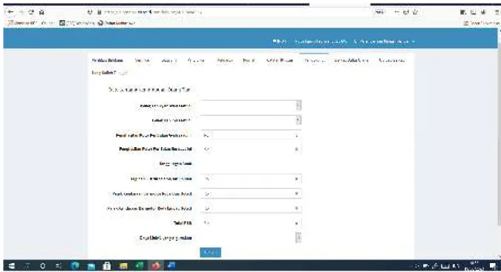Open the fourth tab in the form tab row
This screenshot has width=501, height=272.
point(196,60)
